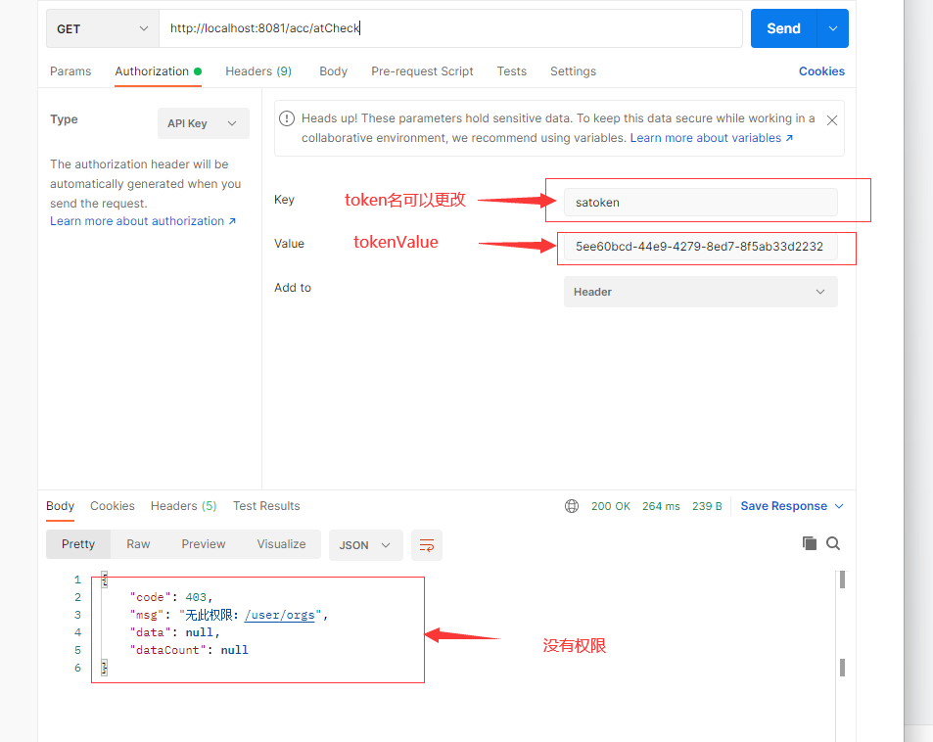933x742 pixels.
Task: Click the /user/orgs link in response
Action: pyautogui.click(x=280, y=615)
